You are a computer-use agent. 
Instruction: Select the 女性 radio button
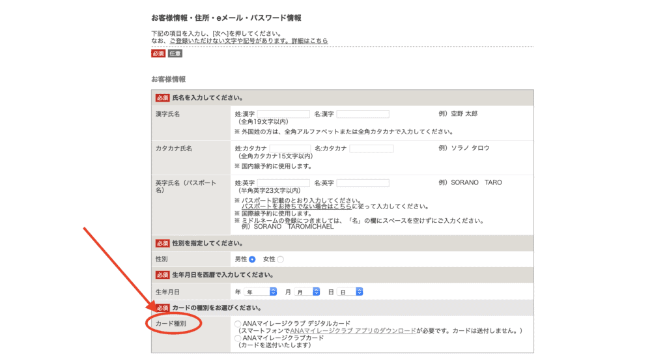(280, 259)
